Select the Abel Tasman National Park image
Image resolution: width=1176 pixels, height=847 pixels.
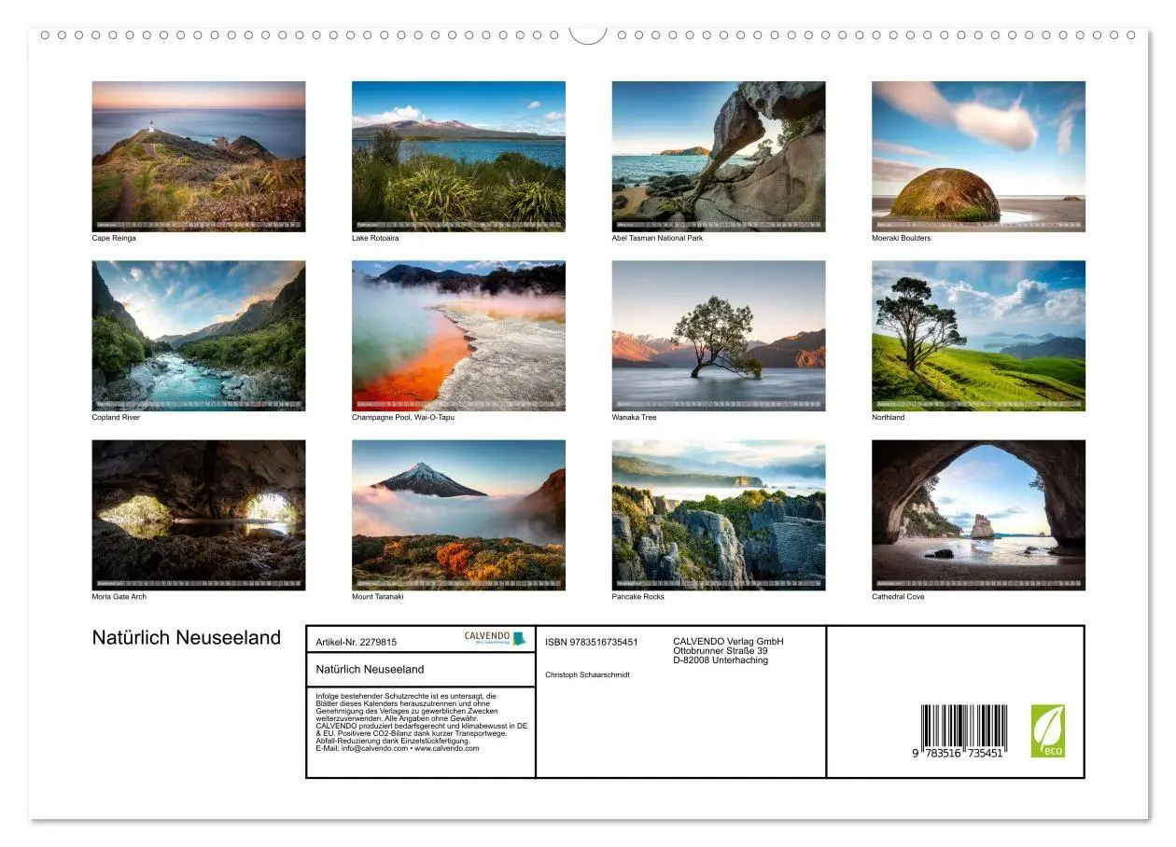[x=719, y=157]
